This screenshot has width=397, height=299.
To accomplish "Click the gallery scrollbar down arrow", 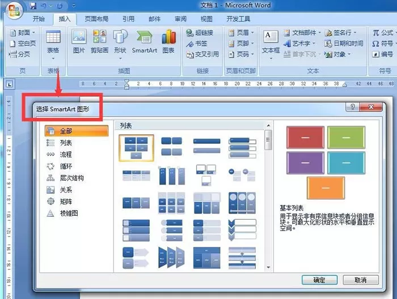I will pyautogui.click(x=268, y=267).
